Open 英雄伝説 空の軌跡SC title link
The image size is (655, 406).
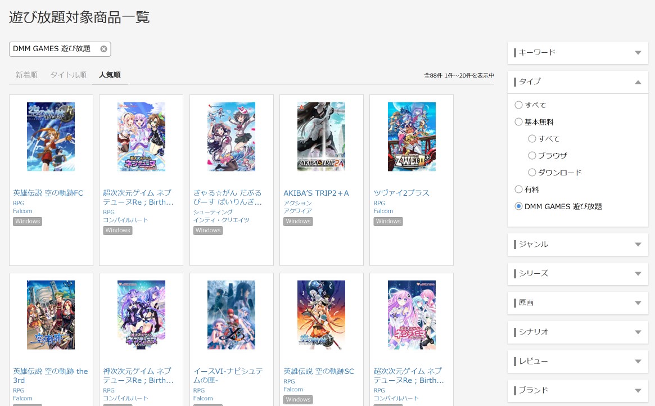pyautogui.click(x=319, y=371)
